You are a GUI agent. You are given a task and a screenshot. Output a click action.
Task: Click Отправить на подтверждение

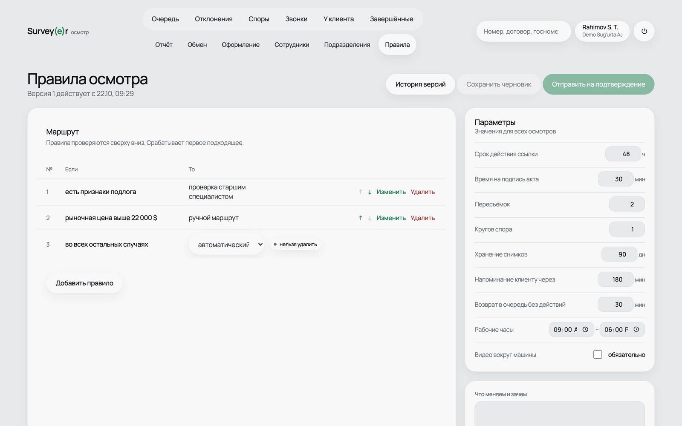[x=598, y=84]
